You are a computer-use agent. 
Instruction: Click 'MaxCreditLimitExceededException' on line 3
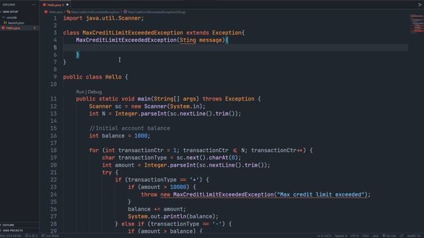(132, 33)
